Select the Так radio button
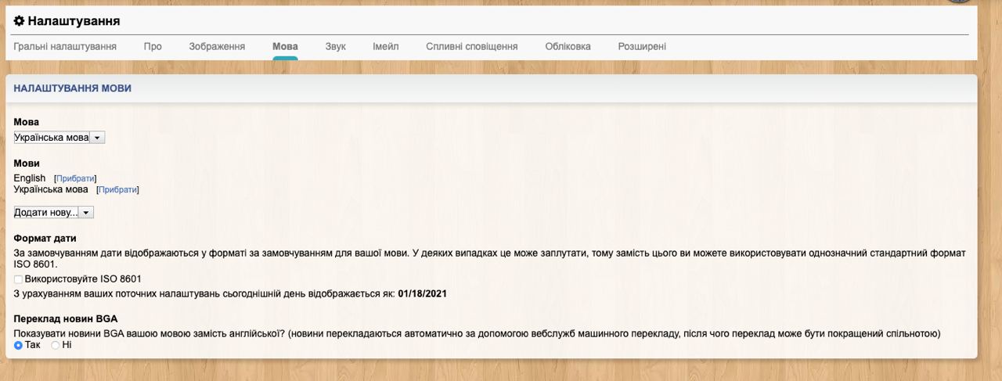 (18, 345)
